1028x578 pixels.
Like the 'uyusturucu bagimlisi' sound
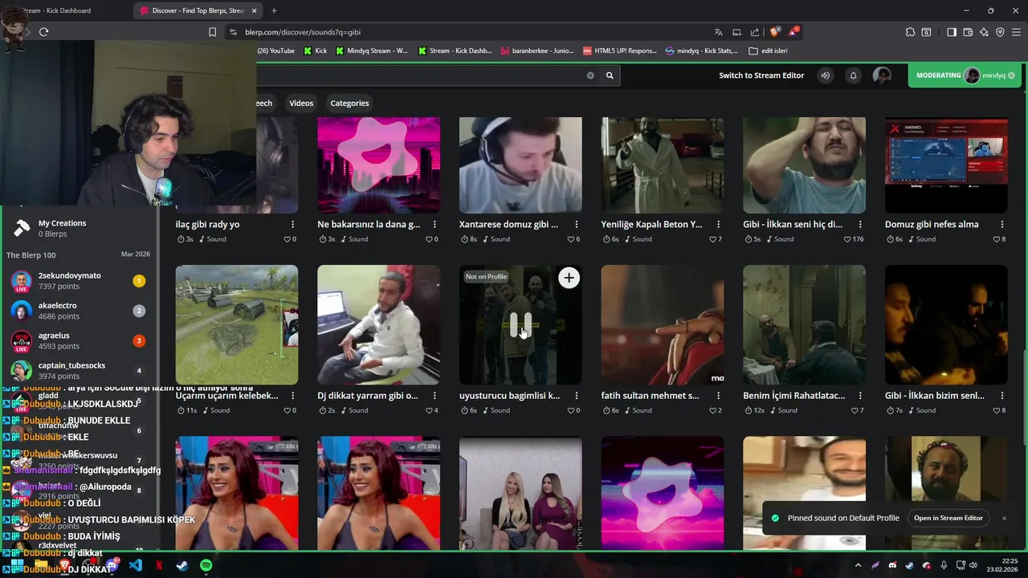571,410
